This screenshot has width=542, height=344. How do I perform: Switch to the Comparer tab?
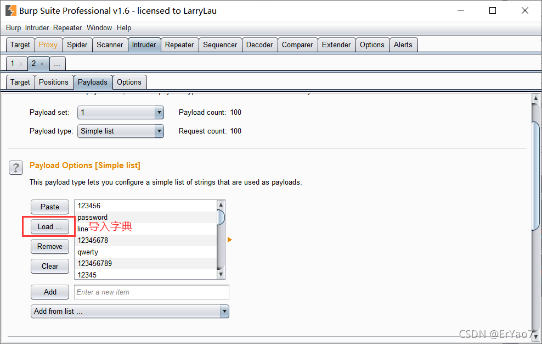tap(297, 45)
